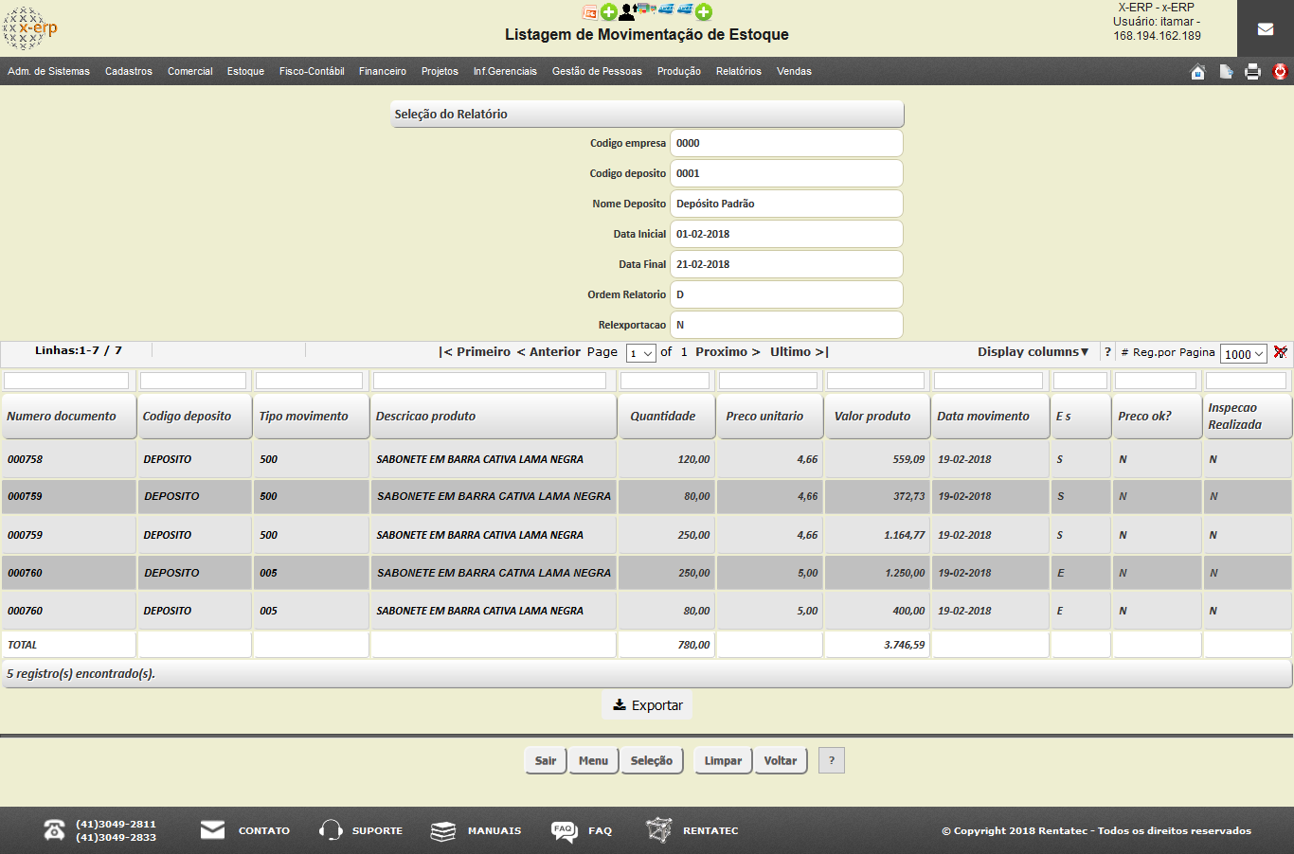The height and width of the screenshot is (854, 1294).
Task: Sort by the Quantidade column header
Action: point(667,416)
